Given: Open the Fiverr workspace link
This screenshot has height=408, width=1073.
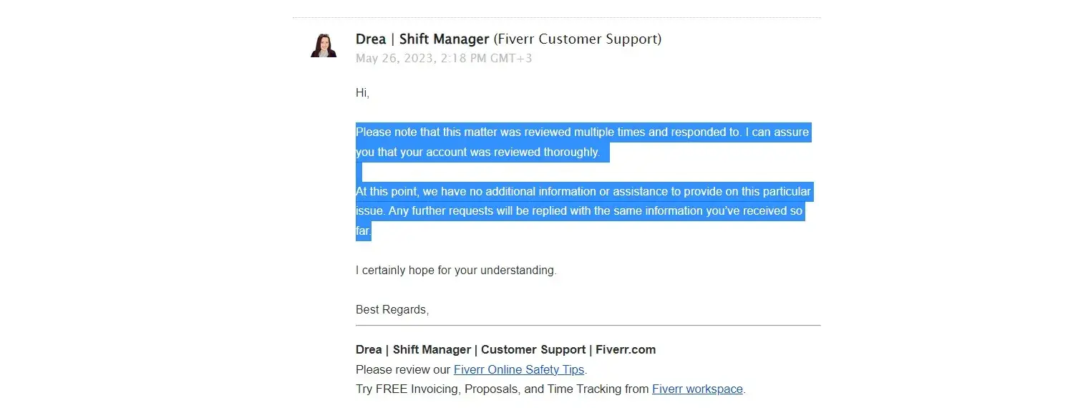Looking at the screenshot, I should (697, 389).
